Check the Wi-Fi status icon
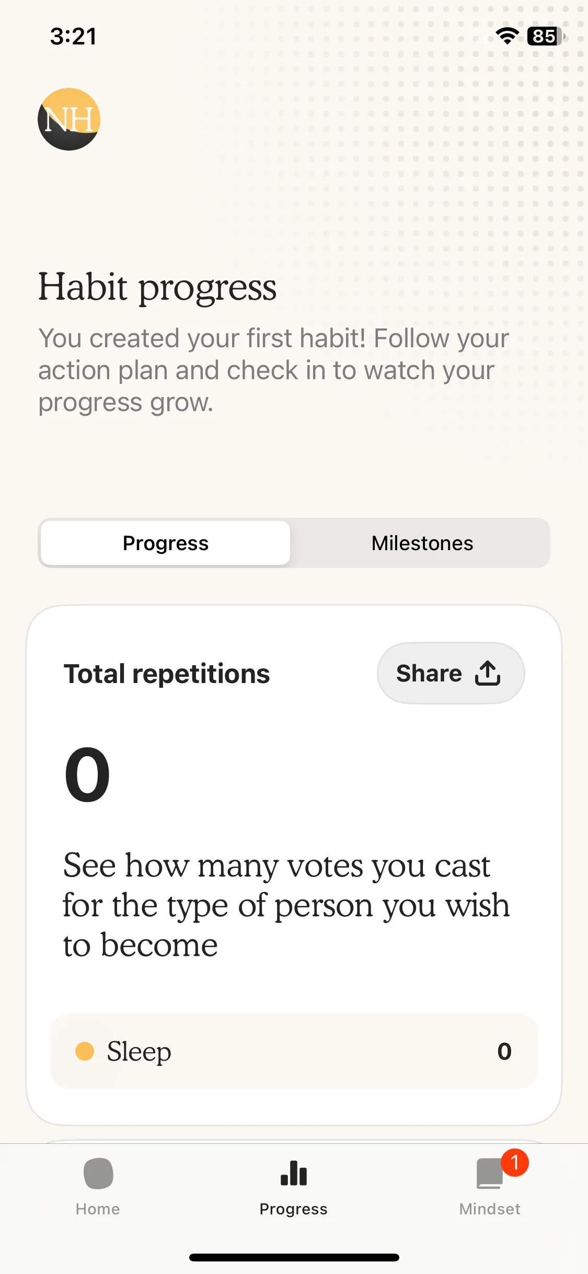Screen dimensions: 588x1274 (x=507, y=36)
